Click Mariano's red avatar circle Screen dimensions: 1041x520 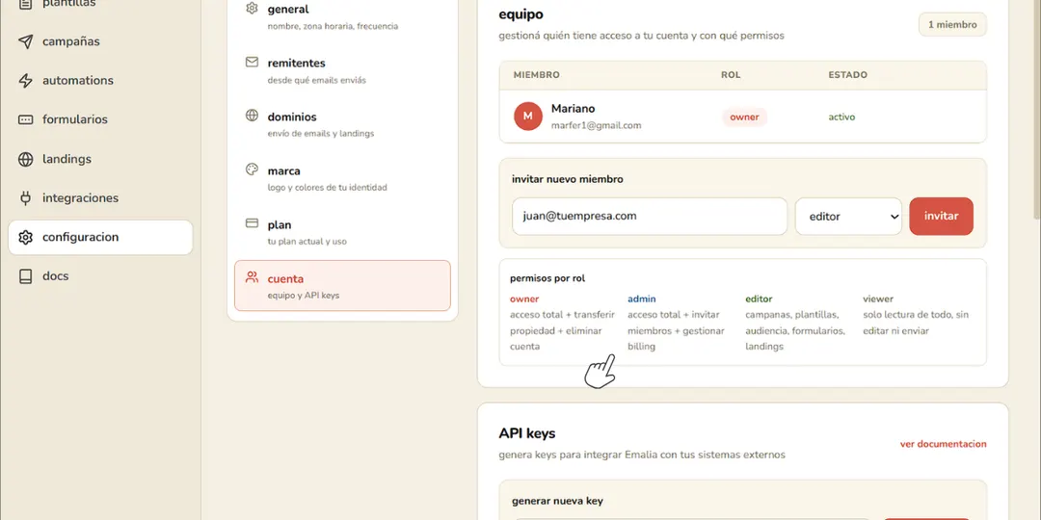point(528,117)
